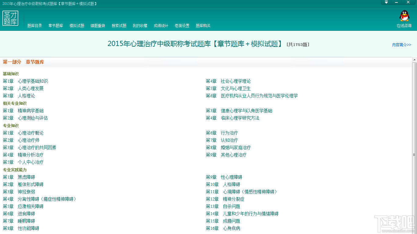417x234 pixels.
Task: Open 第4章 临床心理学研究方法
Action: [x=233, y=118]
